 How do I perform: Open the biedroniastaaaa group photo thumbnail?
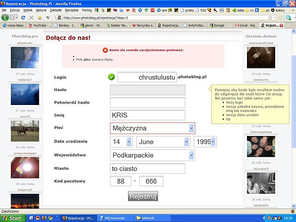(x=261, y=146)
